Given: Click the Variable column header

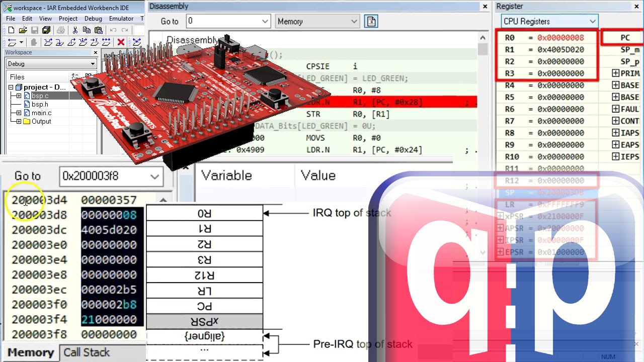Looking at the screenshot, I should (x=226, y=175).
